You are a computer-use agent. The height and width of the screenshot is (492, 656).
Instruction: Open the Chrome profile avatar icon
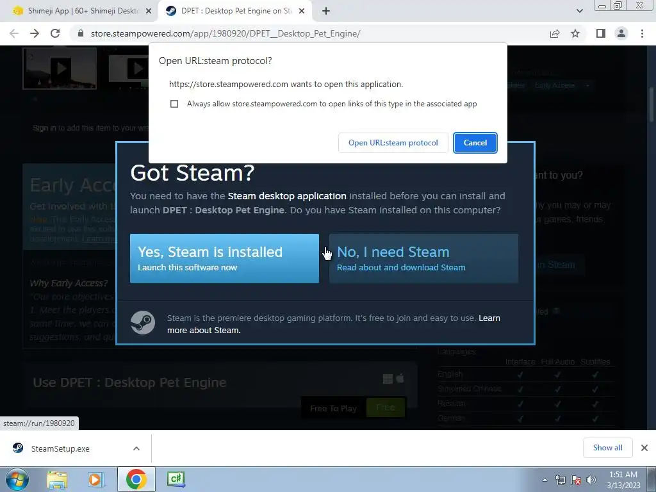[621, 33]
